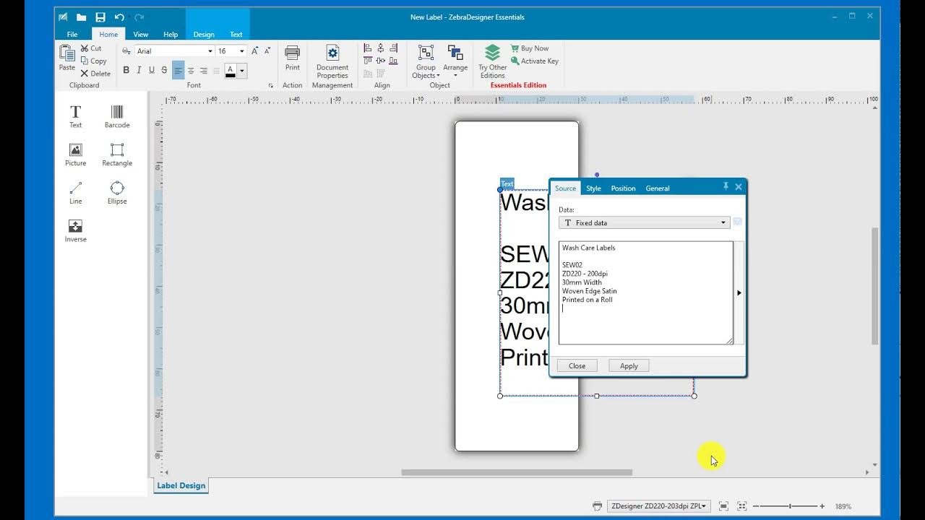Screen dimensions: 925x520
Task: Activate the Inverse tool
Action: pos(75,230)
